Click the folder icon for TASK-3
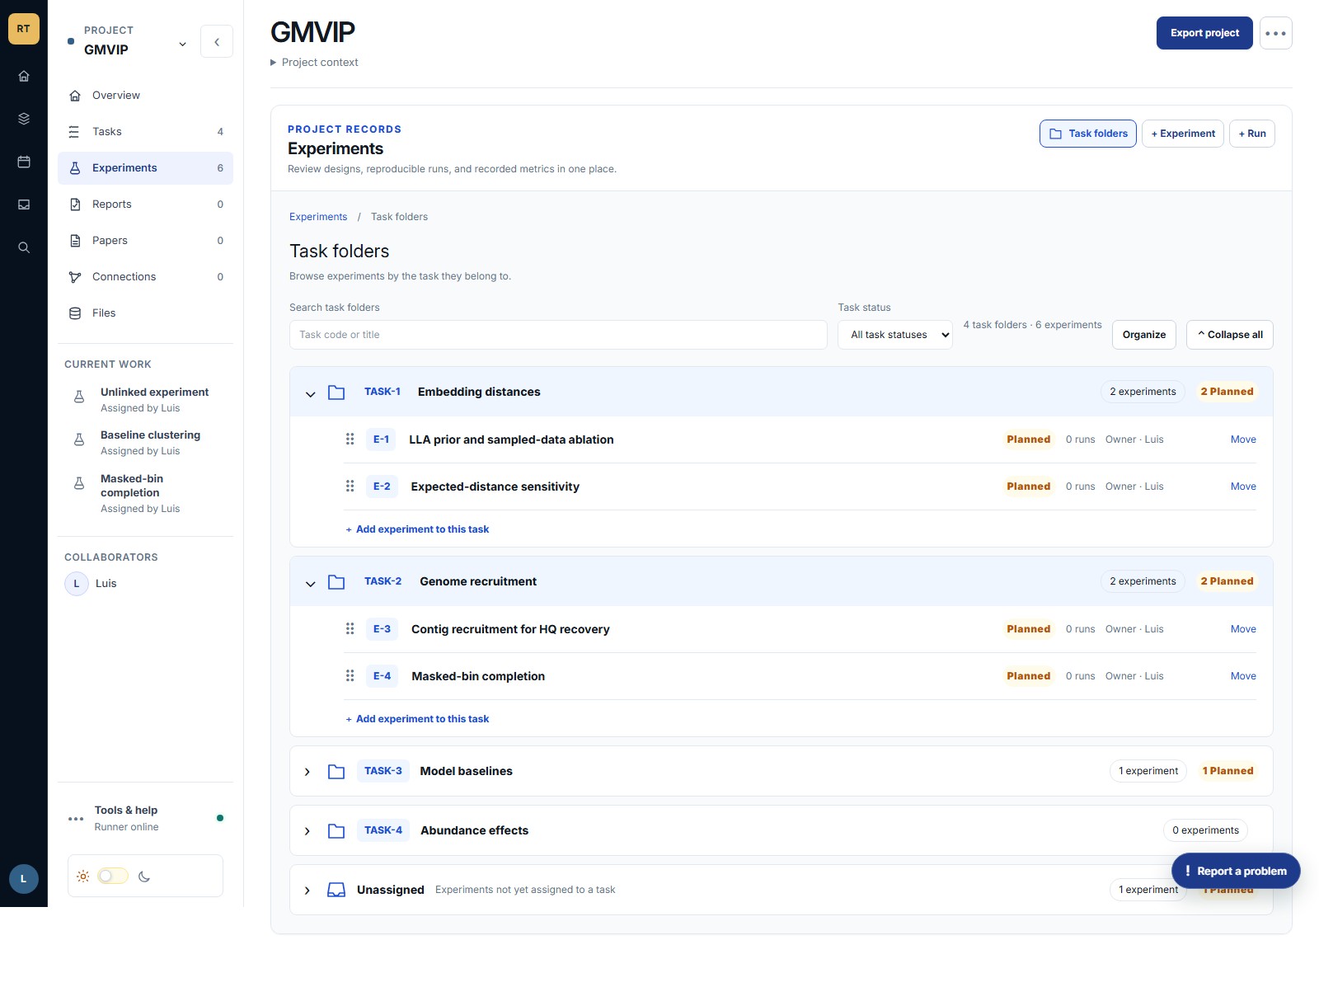Image resolution: width=1319 pixels, height=987 pixels. 336,772
